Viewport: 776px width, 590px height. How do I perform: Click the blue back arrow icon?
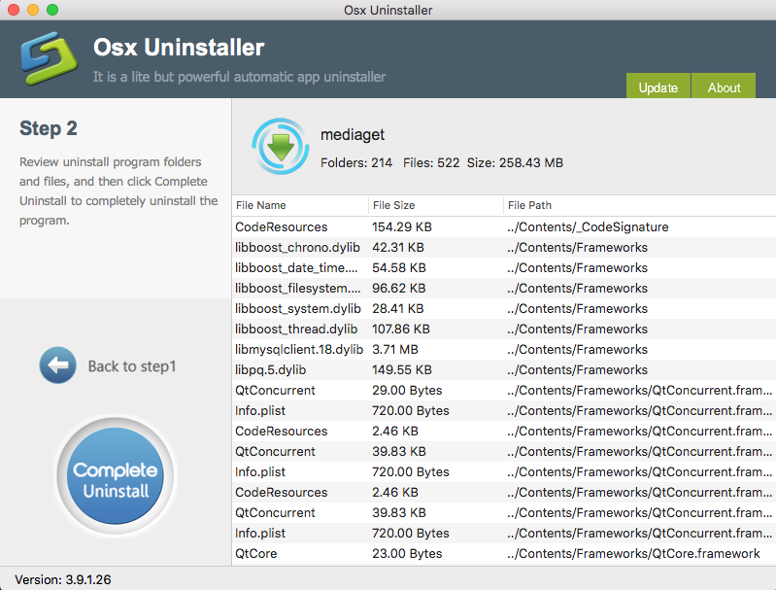pos(58,365)
